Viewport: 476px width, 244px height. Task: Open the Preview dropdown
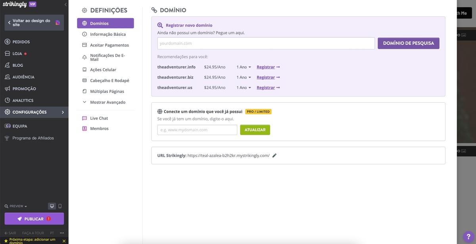16,206
